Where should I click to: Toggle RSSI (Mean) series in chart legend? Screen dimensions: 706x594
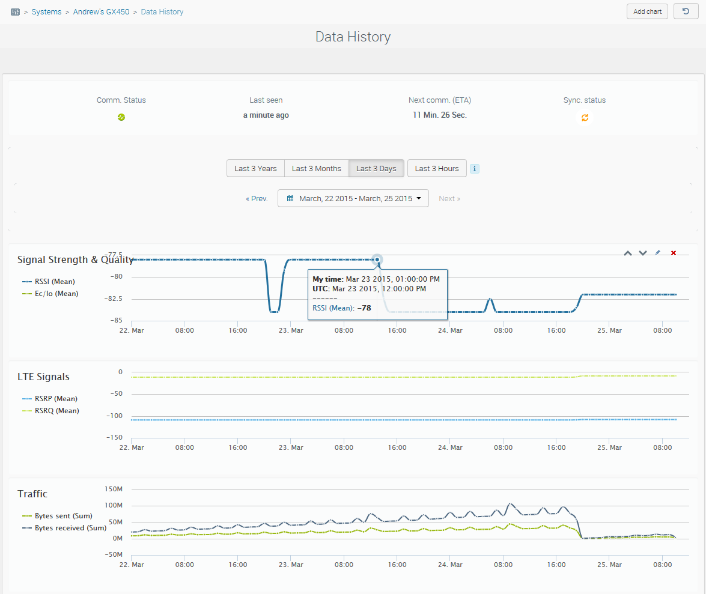54,281
